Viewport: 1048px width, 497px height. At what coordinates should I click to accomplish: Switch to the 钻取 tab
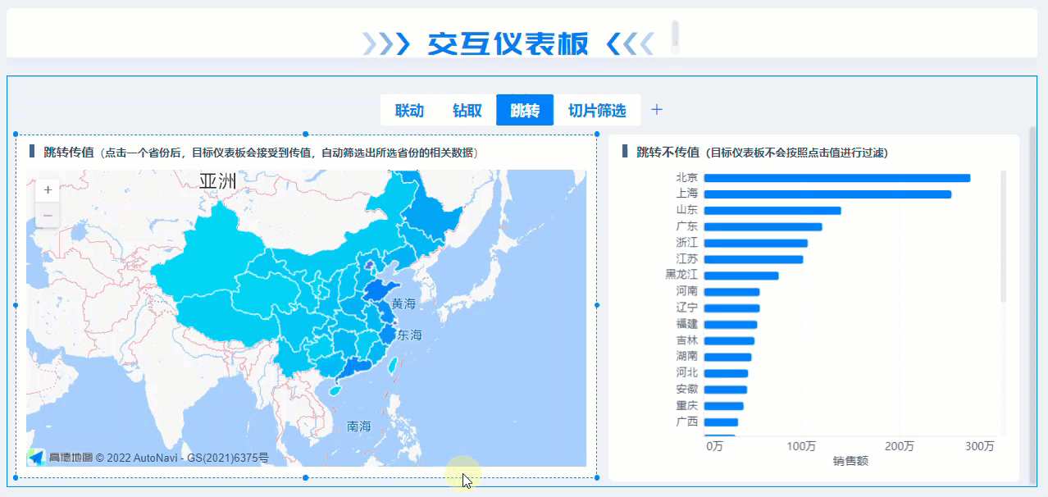(x=467, y=111)
